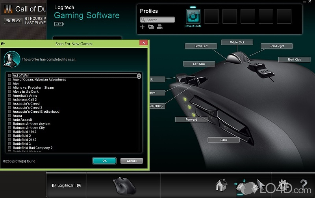
Task: Select the second empty profile slot
Action: pyautogui.click(x=230, y=16)
